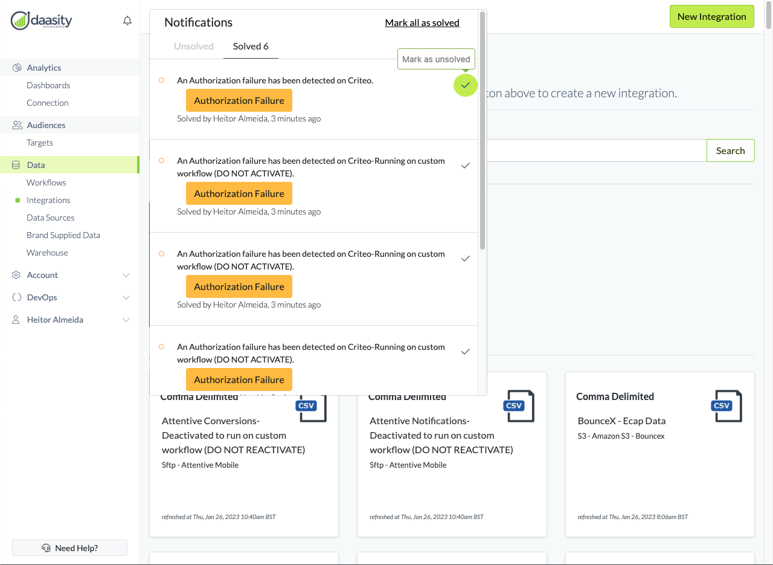Click the CSV icon on BounceX card
Image resolution: width=773 pixels, height=565 pixels.
[725, 405]
